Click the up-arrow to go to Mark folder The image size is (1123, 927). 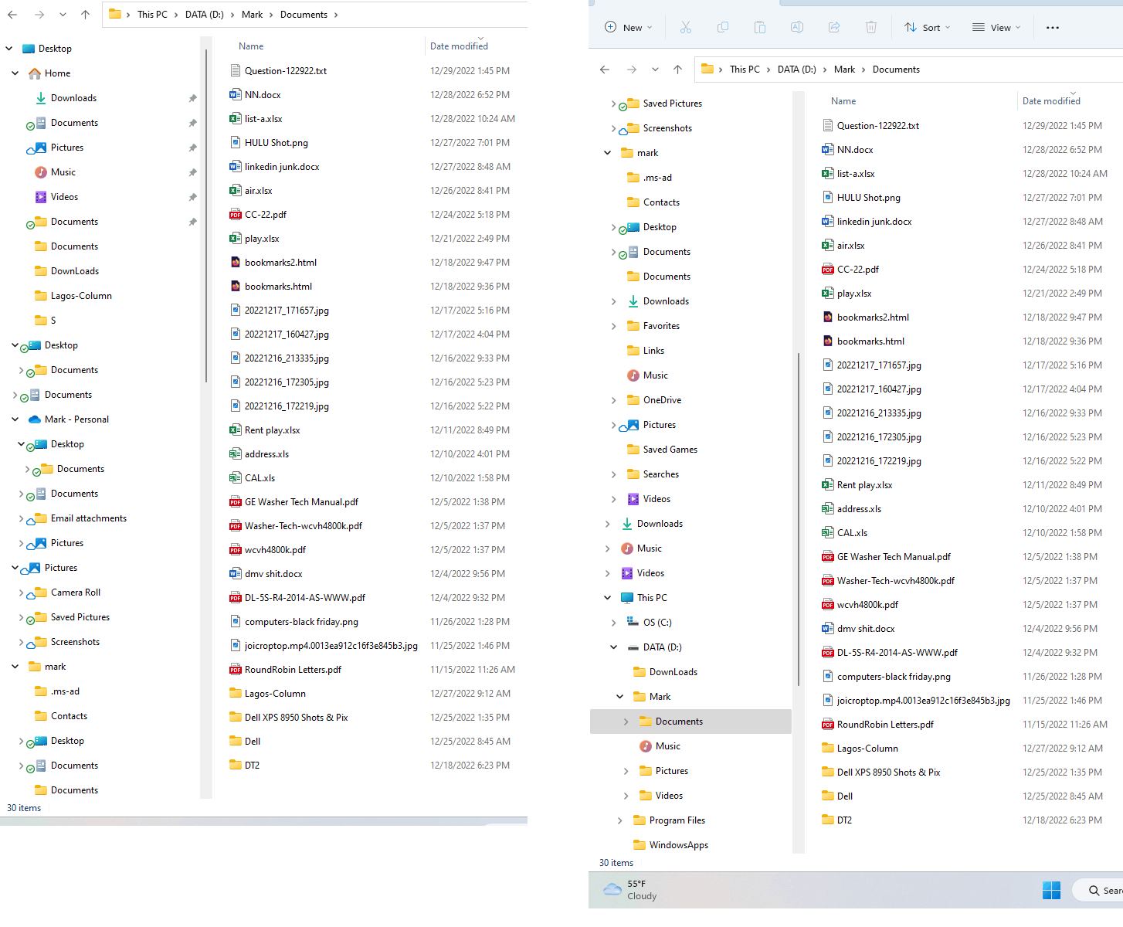coord(677,69)
